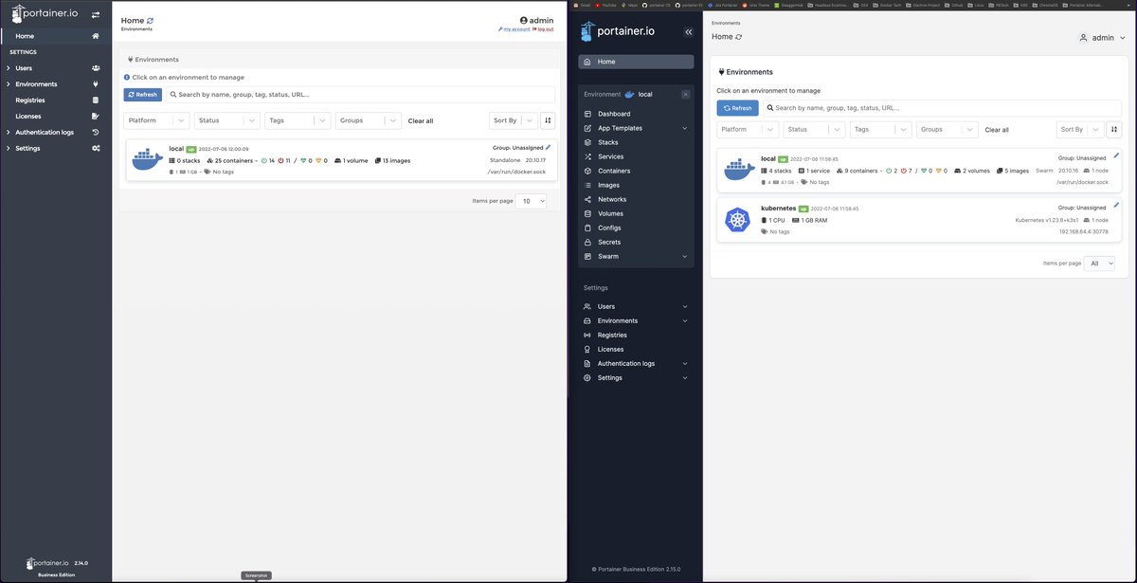Image resolution: width=1137 pixels, height=583 pixels.
Task: Expand Users chevron in 2.14 window sidebar
Action: pos(8,68)
